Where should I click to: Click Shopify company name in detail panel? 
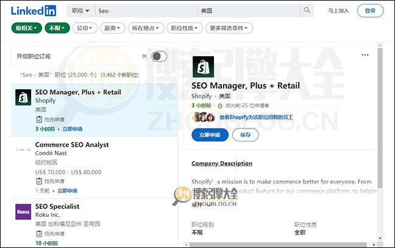(202, 97)
